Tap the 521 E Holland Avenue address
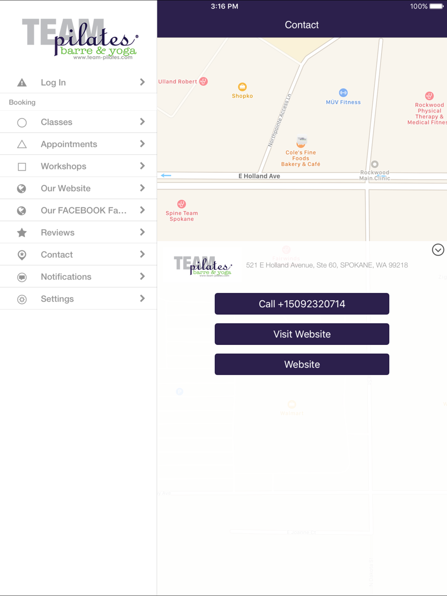This screenshot has width=447, height=596. click(x=327, y=265)
